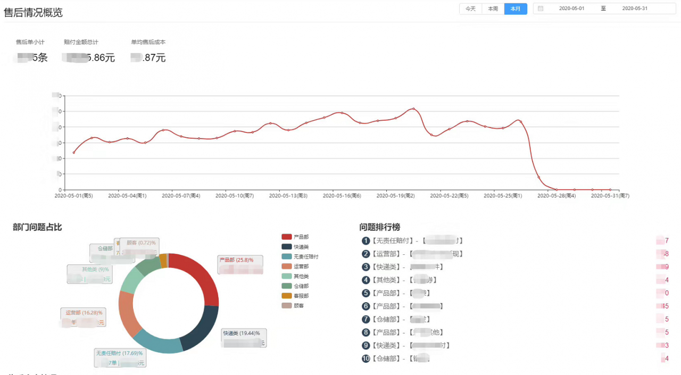Open end date picker showing 2020-05-31
This screenshot has width=681, height=375.
(635, 9)
